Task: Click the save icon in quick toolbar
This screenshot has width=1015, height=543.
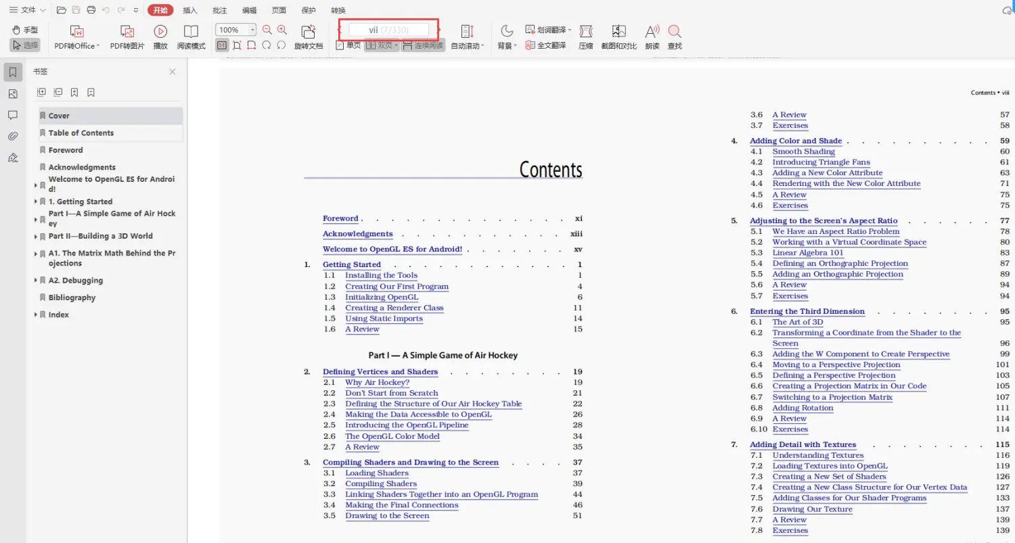Action: (76, 10)
